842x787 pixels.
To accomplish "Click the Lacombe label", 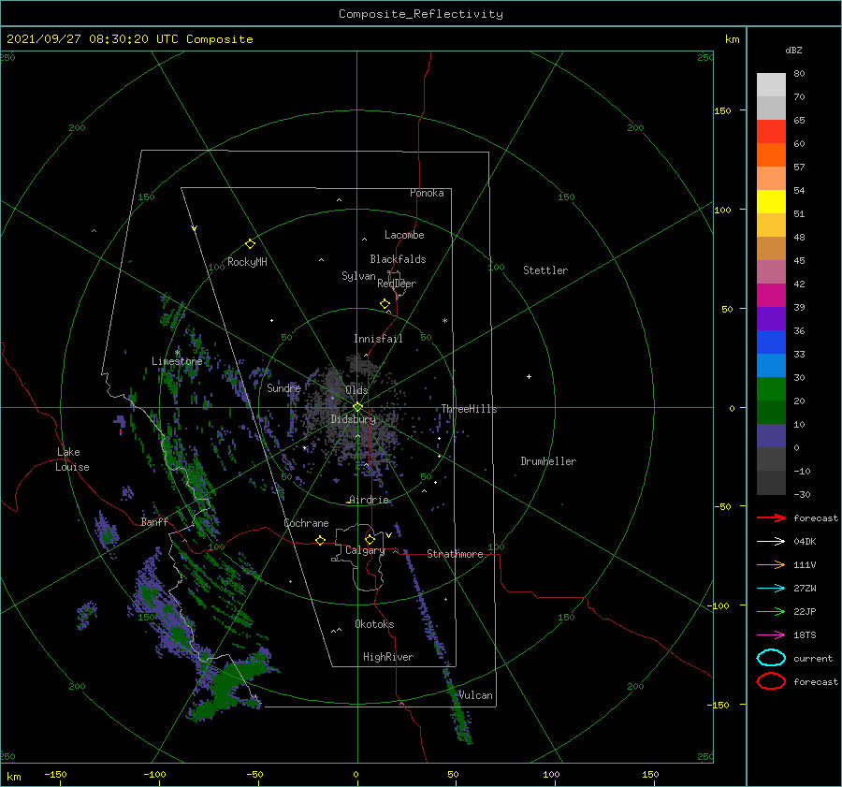I will 404,235.
